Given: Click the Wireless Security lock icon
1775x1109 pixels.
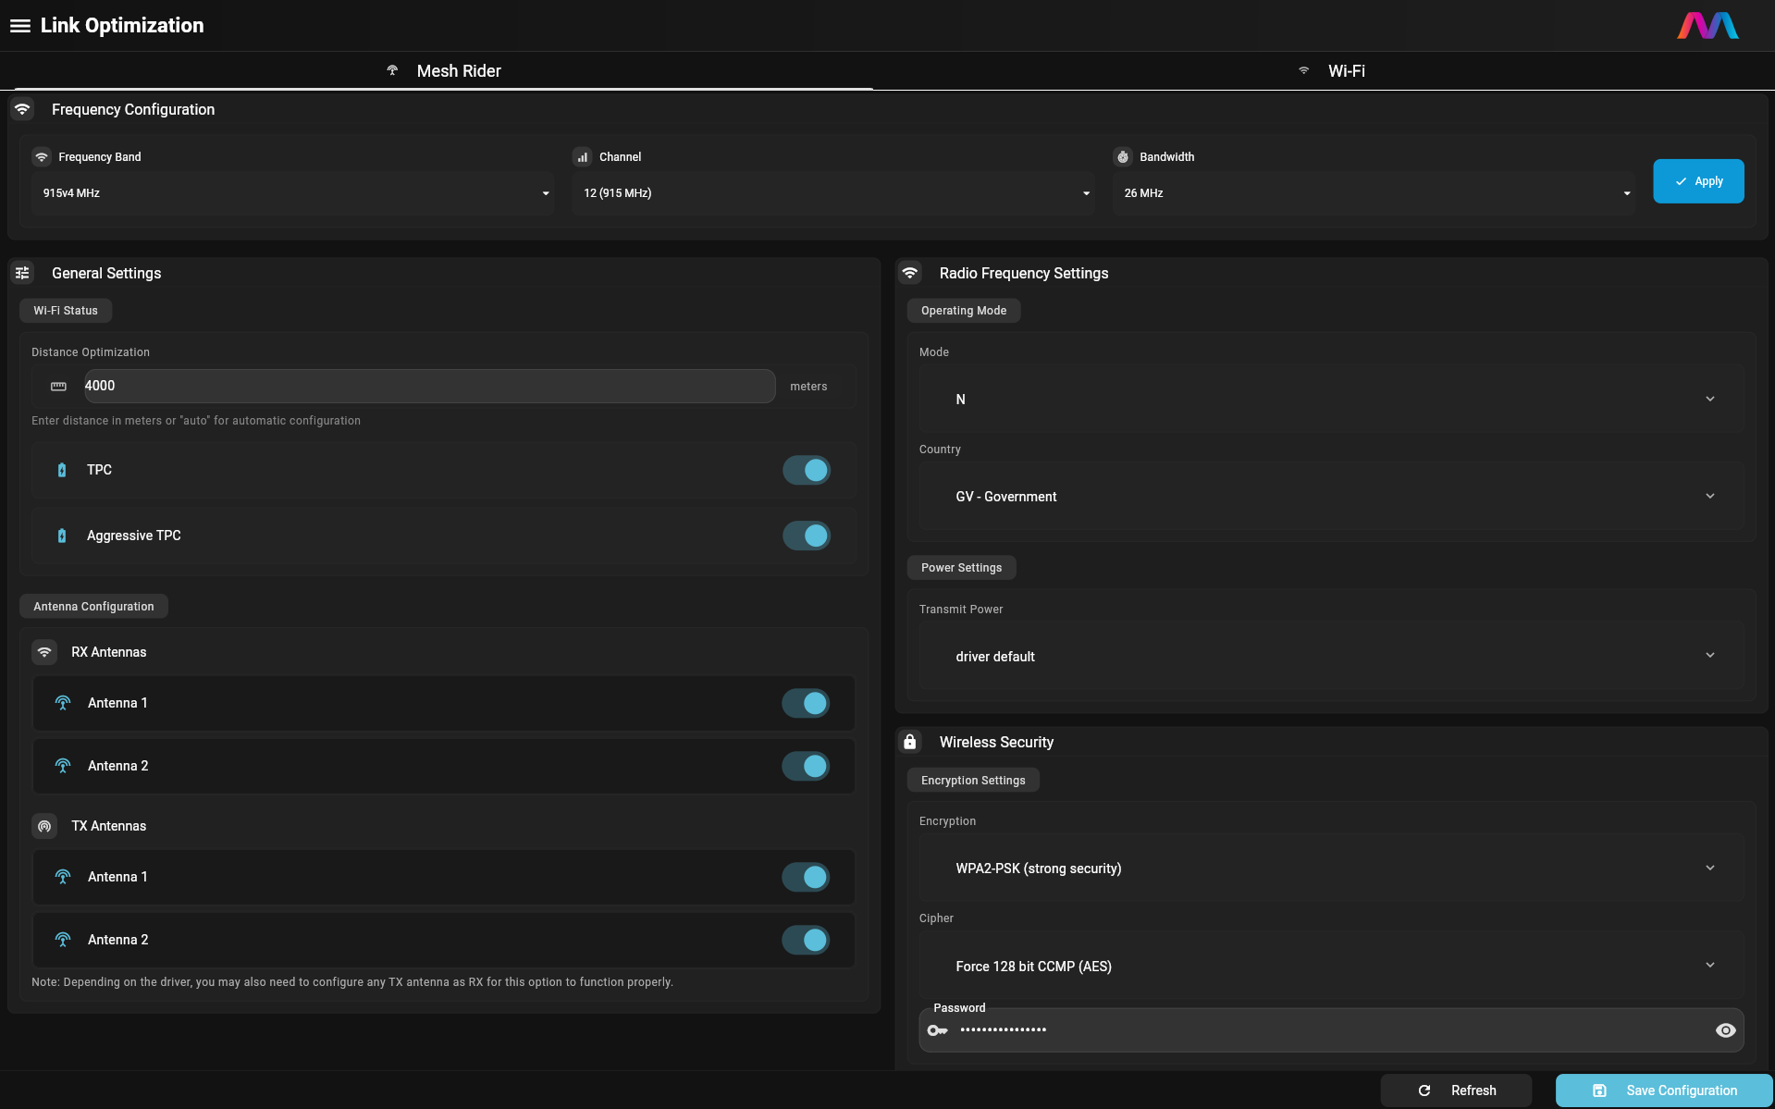Looking at the screenshot, I should pos(910,742).
